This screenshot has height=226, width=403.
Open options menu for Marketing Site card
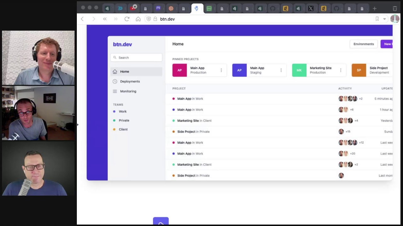coord(340,70)
